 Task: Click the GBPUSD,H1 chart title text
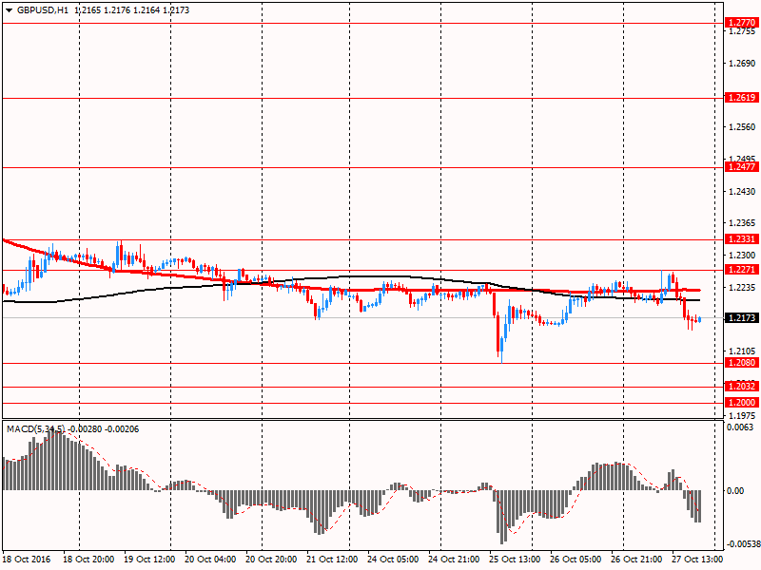(x=43, y=10)
